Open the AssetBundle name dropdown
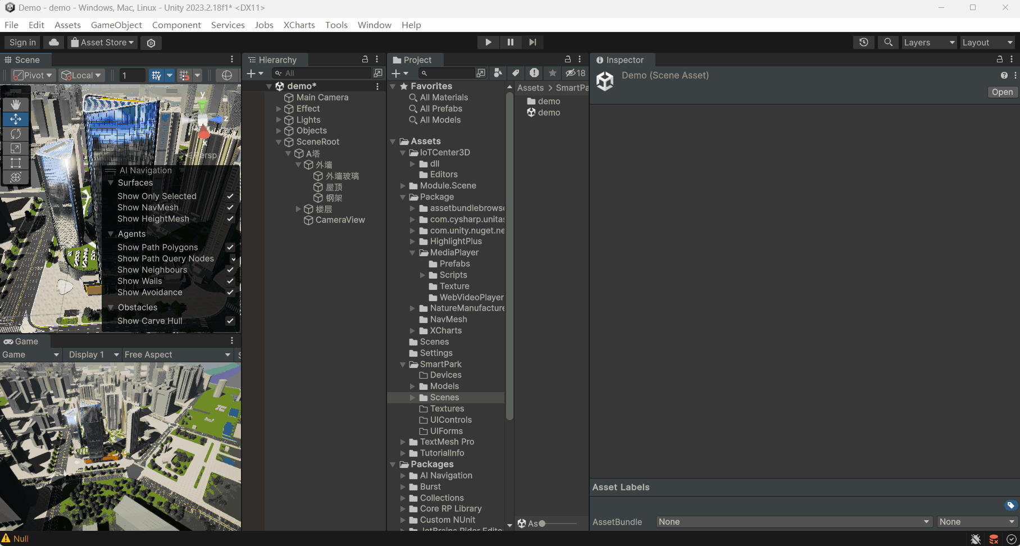Viewport: 1020px width, 546px height. click(x=794, y=522)
